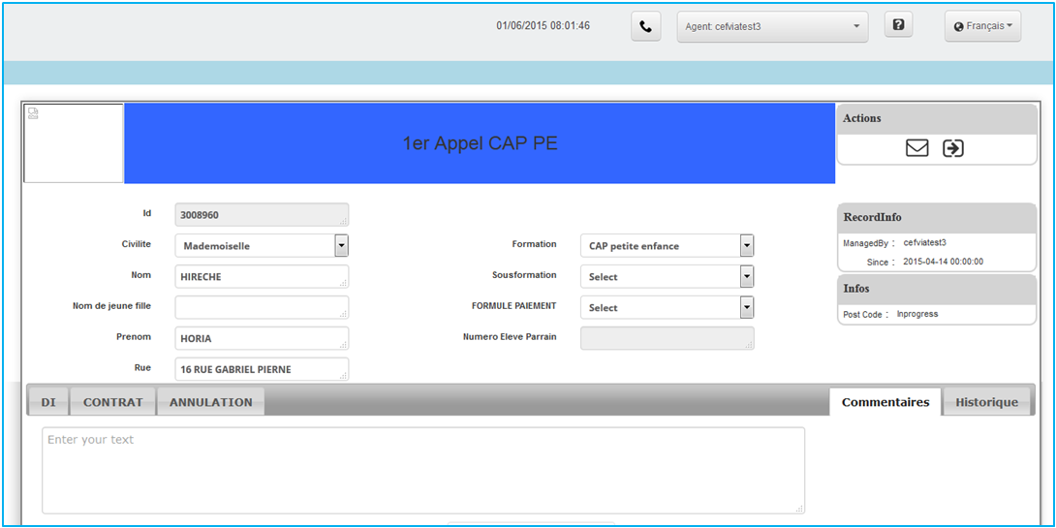Screen dimensions: 1056x528
Task: Open the help question mark icon
Action: click(x=898, y=25)
